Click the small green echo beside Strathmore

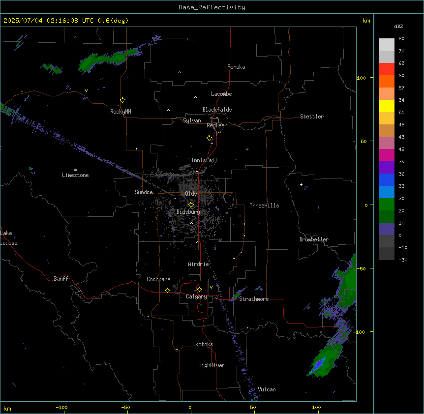[238, 295]
